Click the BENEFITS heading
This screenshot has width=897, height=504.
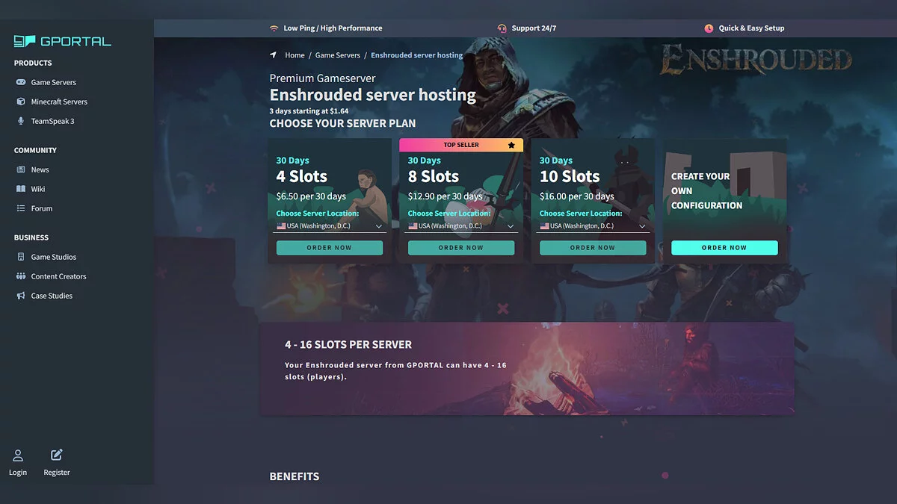295,476
